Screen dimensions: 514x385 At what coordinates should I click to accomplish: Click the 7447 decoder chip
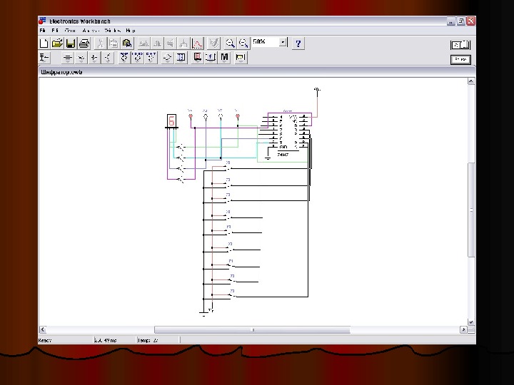[x=289, y=133]
